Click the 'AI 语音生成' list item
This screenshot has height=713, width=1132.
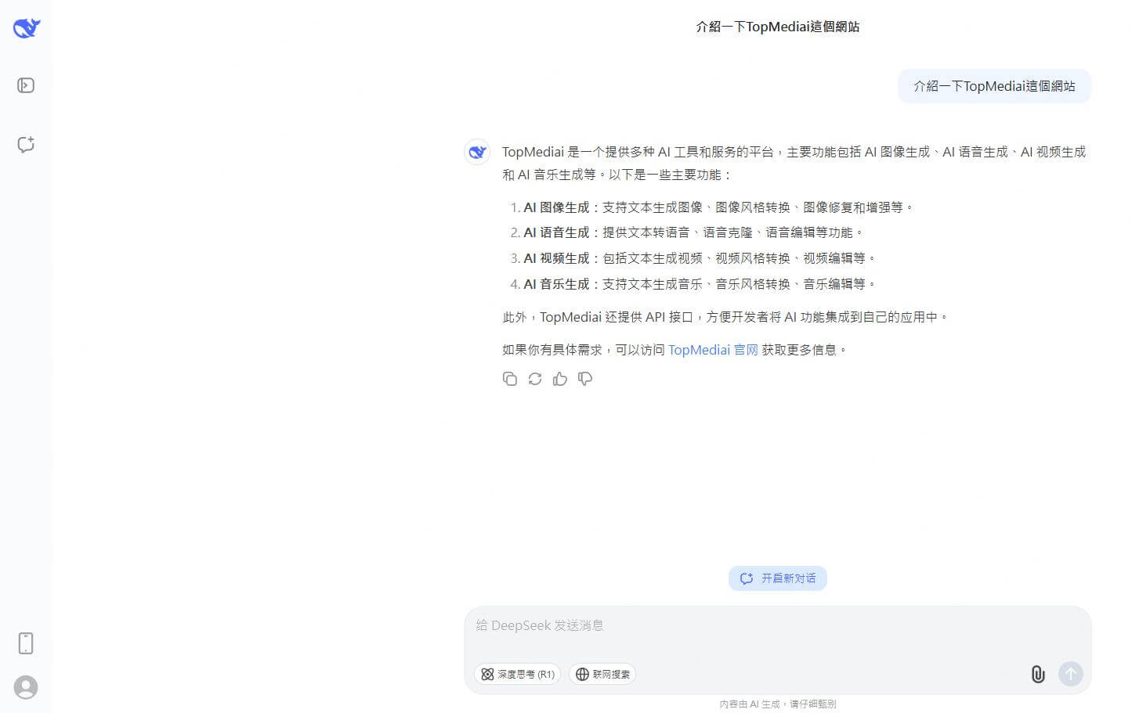click(x=686, y=232)
